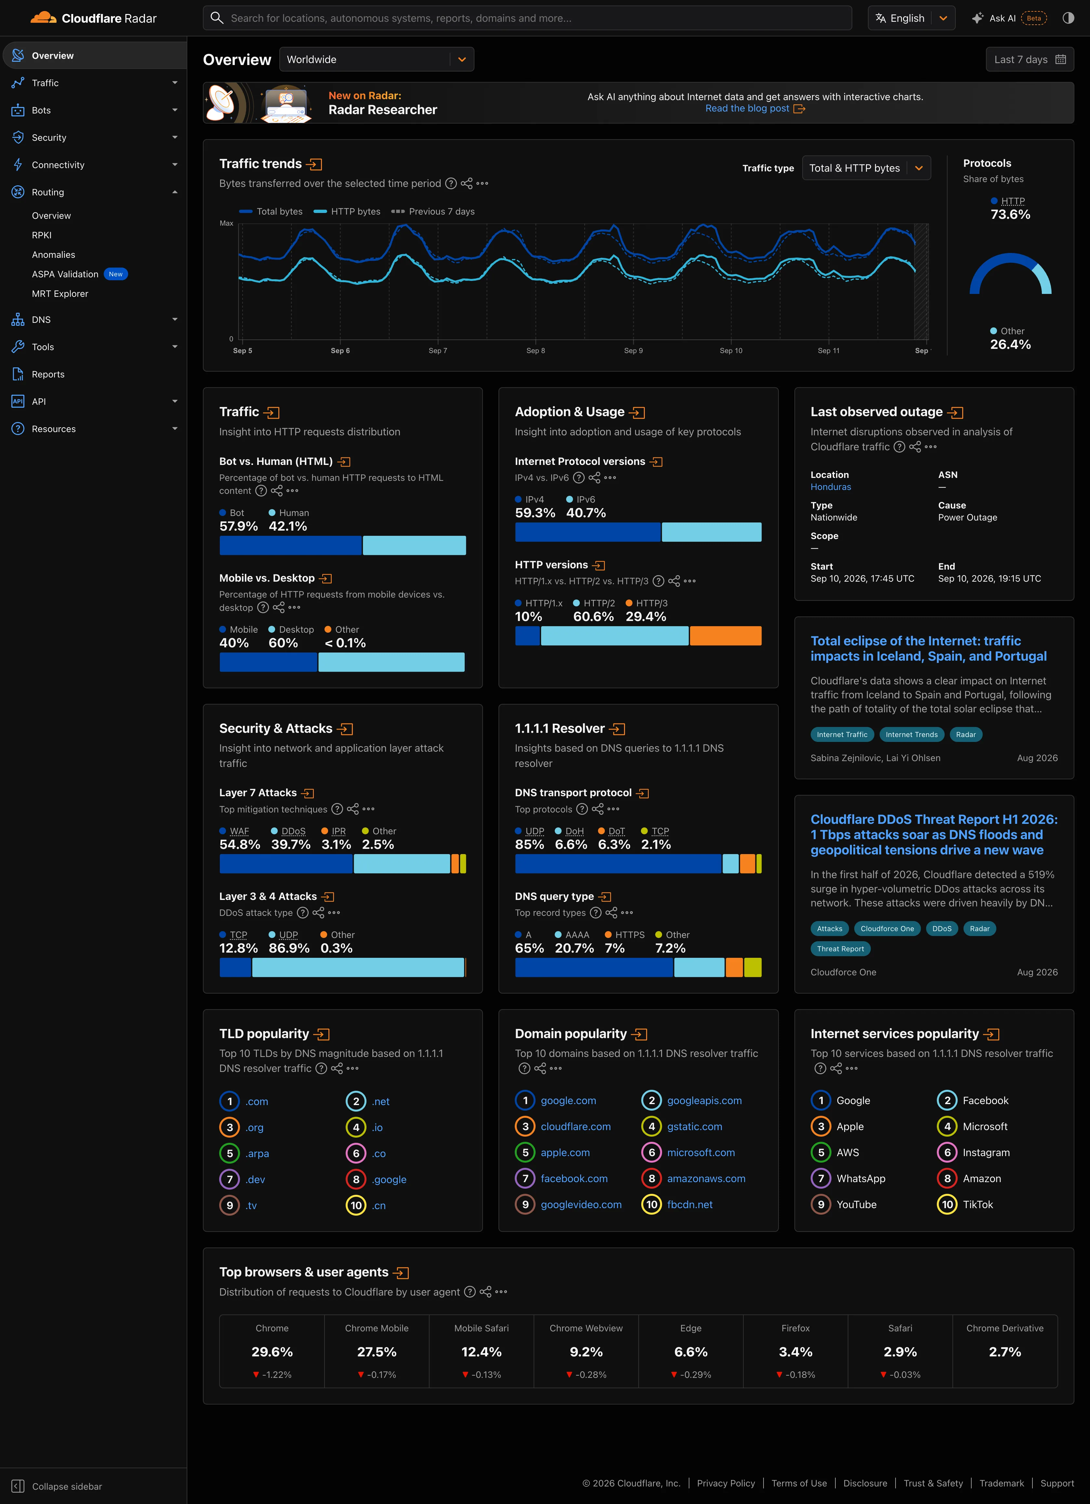Open the google.com domain link

click(568, 1101)
